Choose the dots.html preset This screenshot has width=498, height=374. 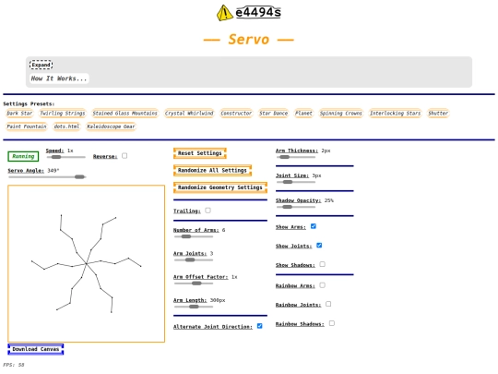pyautogui.click(x=66, y=127)
